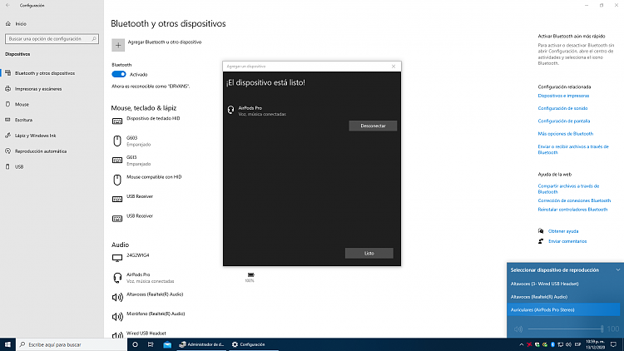Click Desconectar for AirPods Pro
The height and width of the screenshot is (351, 624).
[x=373, y=126]
